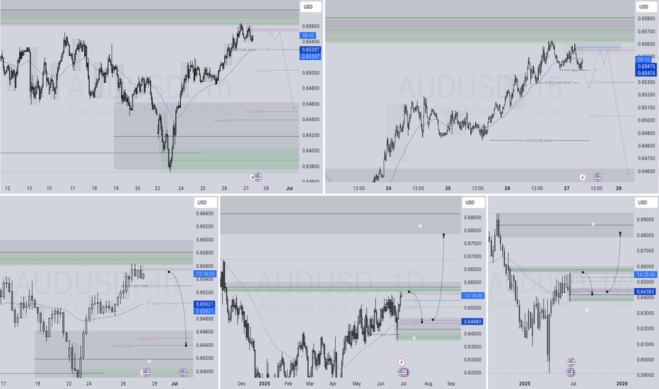Image resolution: width=659 pixels, height=389 pixels.
Task: Open US flag event near Jul on 4h chart
Action: tap(183, 372)
